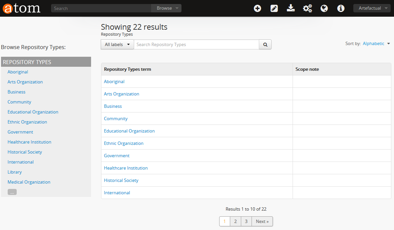Open the All labels dropdown
This screenshot has height=230, width=394.
coord(117,45)
